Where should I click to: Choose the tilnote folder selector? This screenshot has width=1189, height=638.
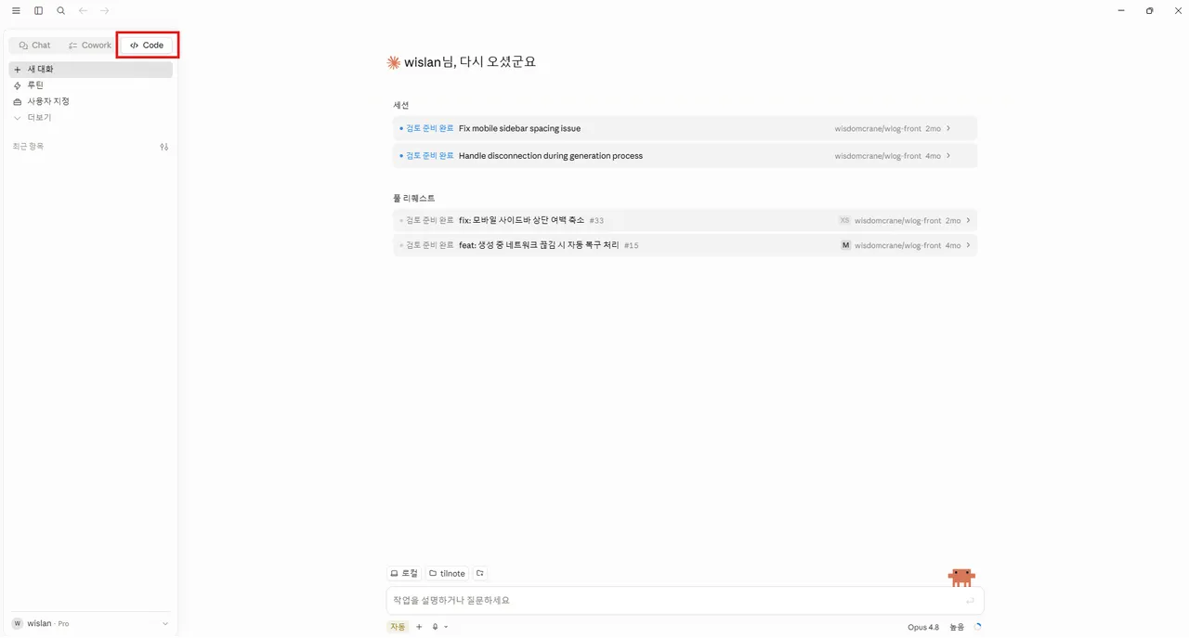447,573
